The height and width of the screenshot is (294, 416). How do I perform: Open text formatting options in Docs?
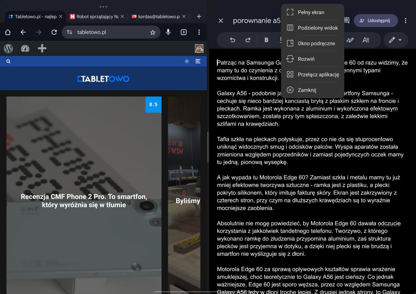(366, 40)
